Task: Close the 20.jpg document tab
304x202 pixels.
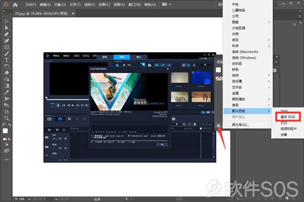Action: (73, 13)
